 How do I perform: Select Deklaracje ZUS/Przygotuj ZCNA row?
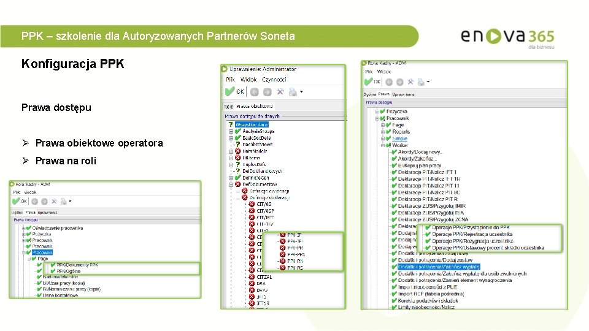433,219
